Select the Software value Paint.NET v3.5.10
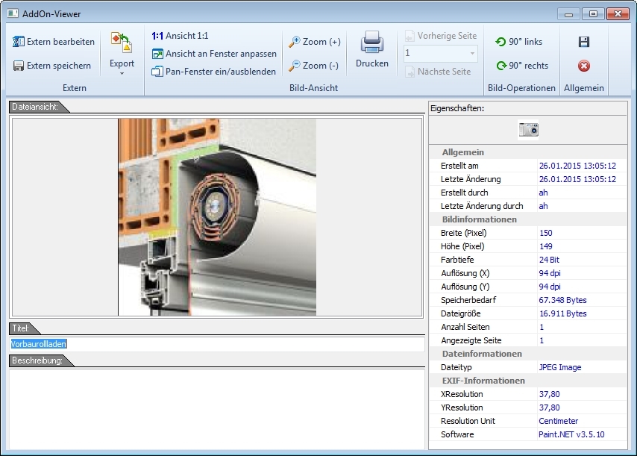Image resolution: width=637 pixels, height=456 pixels. tap(571, 434)
